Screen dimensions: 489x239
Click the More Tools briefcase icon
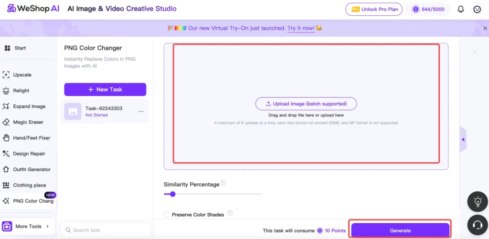[7, 226]
